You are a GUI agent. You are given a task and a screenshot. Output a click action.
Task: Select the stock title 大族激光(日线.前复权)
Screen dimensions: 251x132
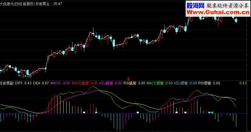[x=17, y=4]
